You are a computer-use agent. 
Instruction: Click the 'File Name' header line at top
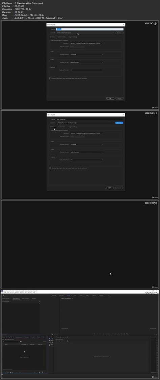click(22, 3)
